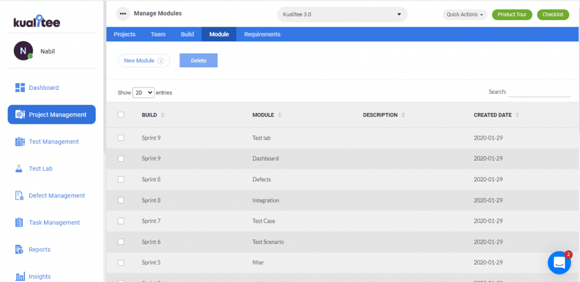
Task: Sort by BUILD column arrows
Action: pyautogui.click(x=163, y=115)
